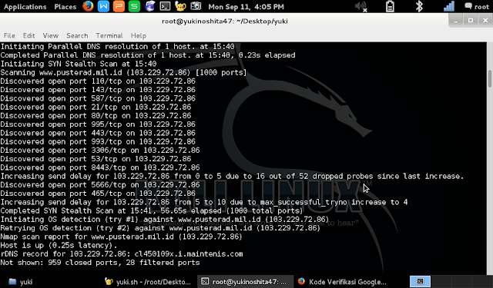Open the screenshot camera tool
Viewport: 493px width, 288px height.
196,6
